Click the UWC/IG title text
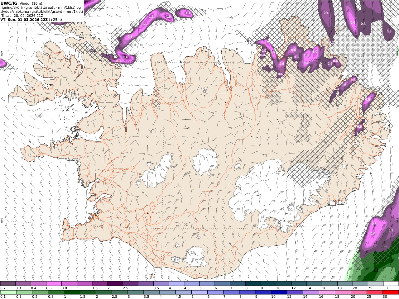This screenshot has width=399, height=299. [9, 3]
